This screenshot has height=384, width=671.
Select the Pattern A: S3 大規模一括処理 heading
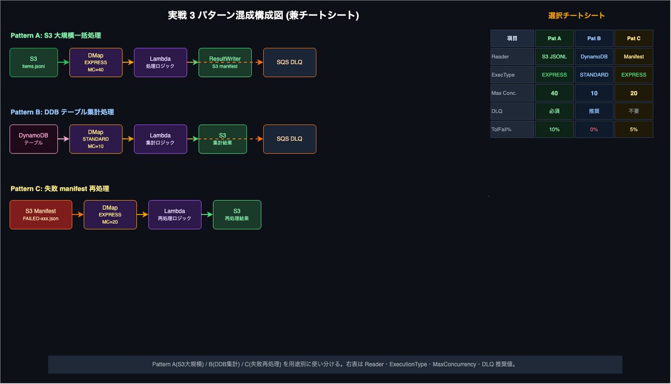[56, 35]
